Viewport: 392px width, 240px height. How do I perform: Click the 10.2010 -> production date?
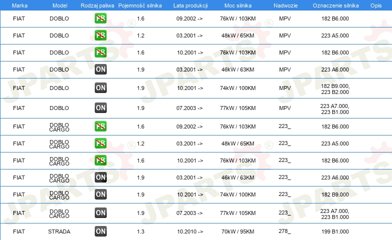click(190, 231)
